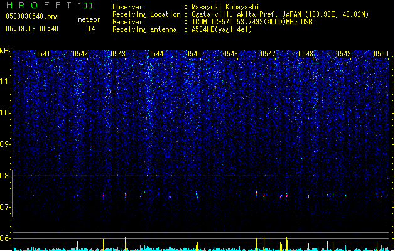Click time marker 0545
The image size is (395, 251).
click(x=193, y=54)
